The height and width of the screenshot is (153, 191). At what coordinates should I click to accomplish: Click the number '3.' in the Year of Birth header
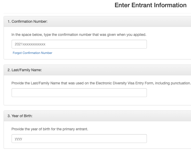[x=9, y=116]
